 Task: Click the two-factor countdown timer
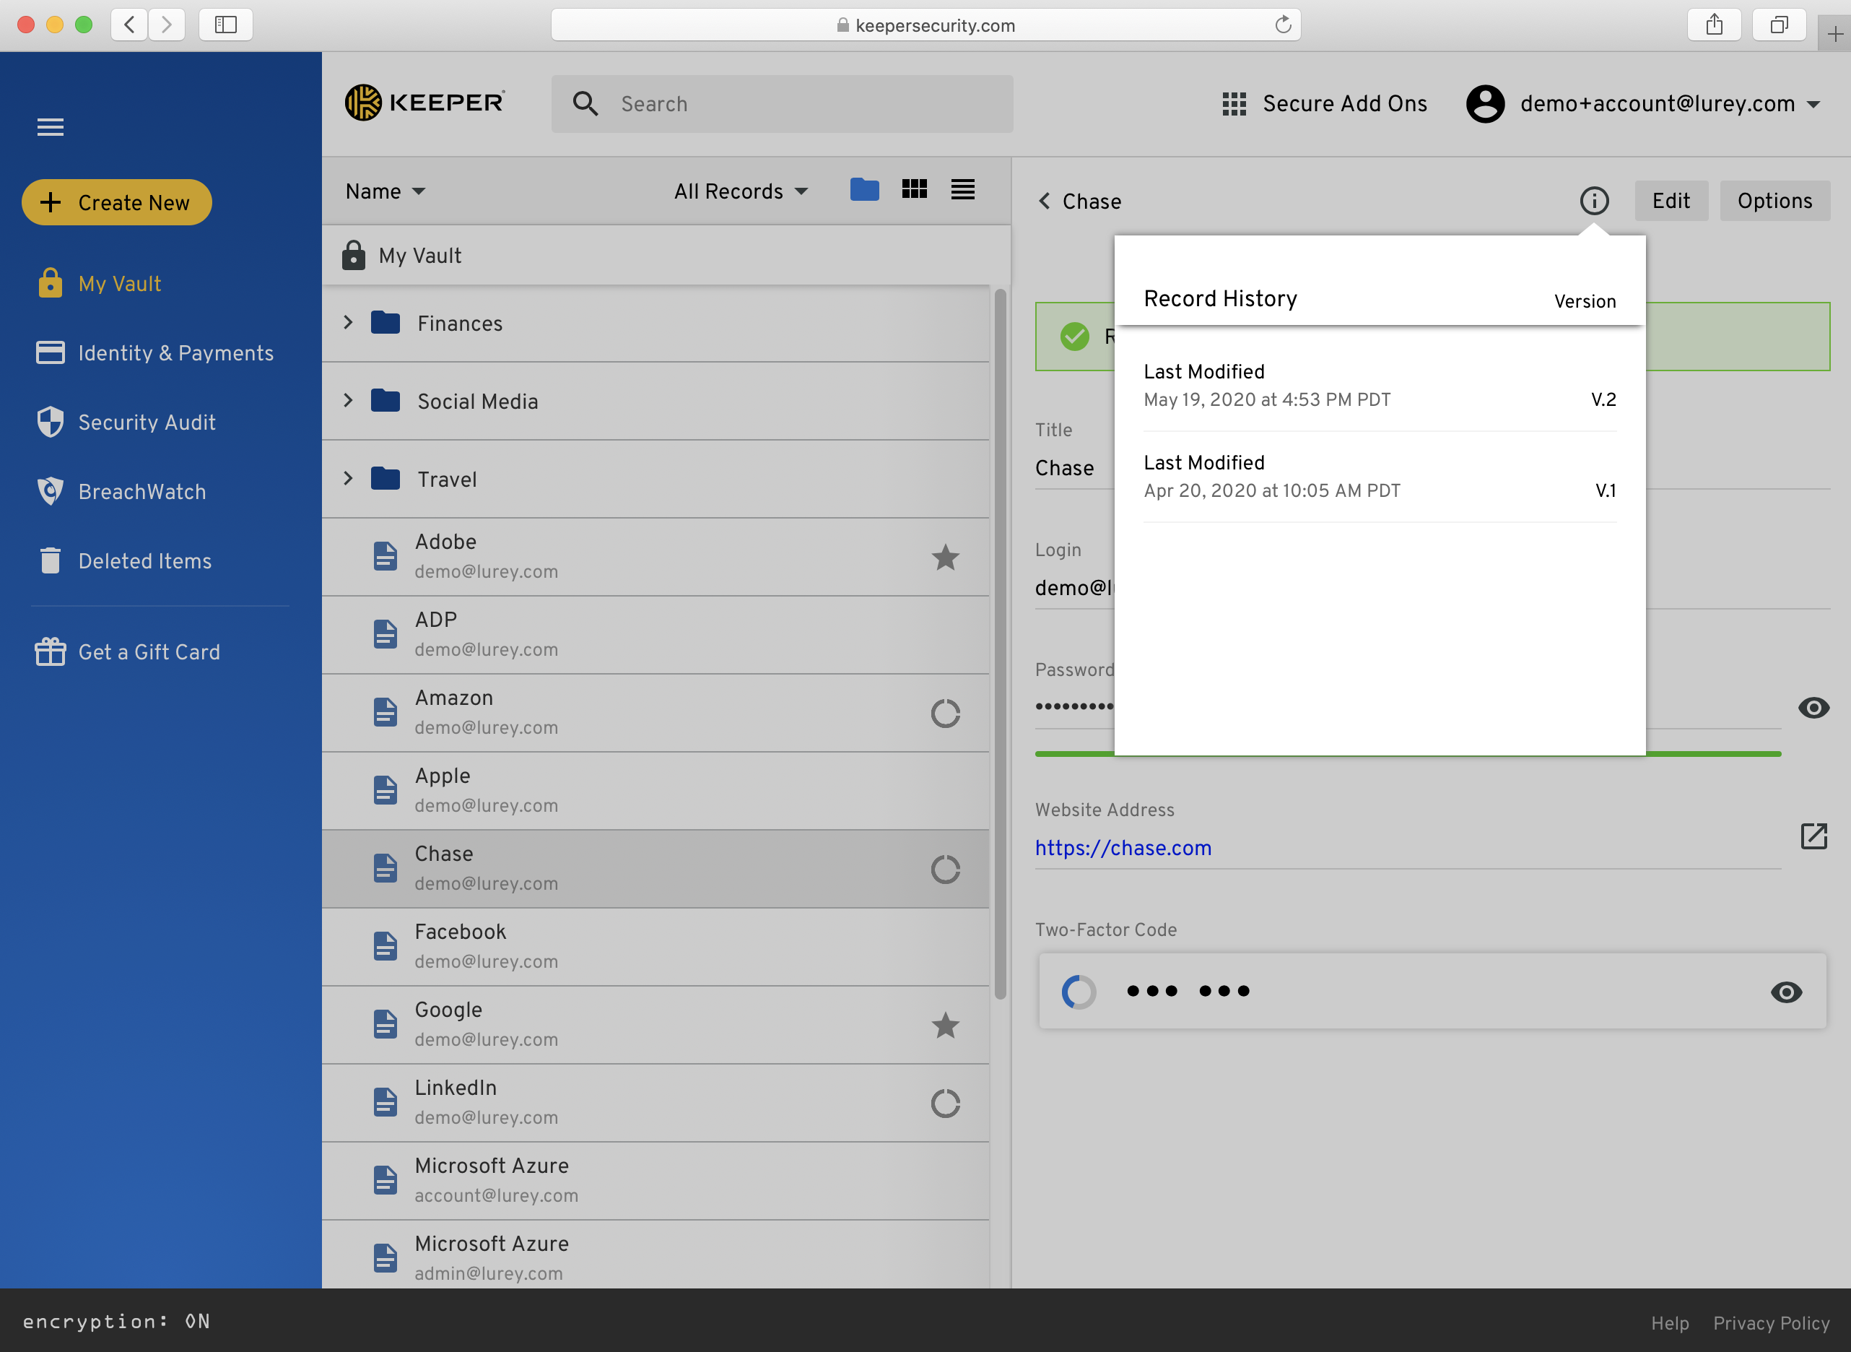pyautogui.click(x=1077, y=992)
